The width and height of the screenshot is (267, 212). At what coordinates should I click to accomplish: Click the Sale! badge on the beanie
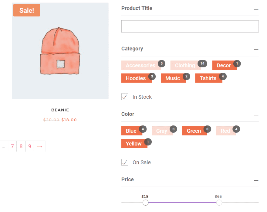coord(27,10)
